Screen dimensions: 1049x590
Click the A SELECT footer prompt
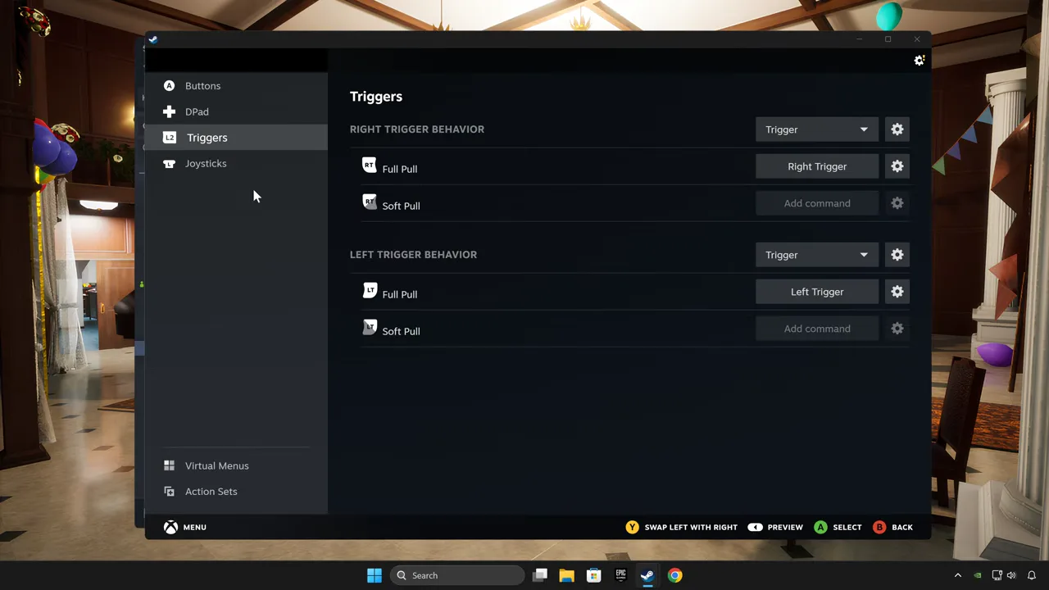pos(838,527)
